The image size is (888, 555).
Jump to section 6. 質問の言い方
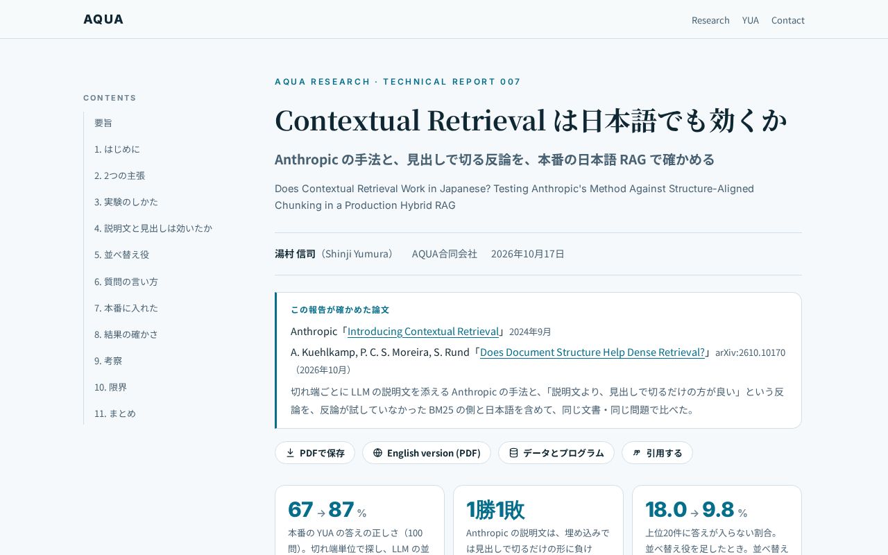click(x=126, y=282)
